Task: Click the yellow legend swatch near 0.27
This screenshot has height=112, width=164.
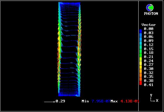Action: pos(141,63)
